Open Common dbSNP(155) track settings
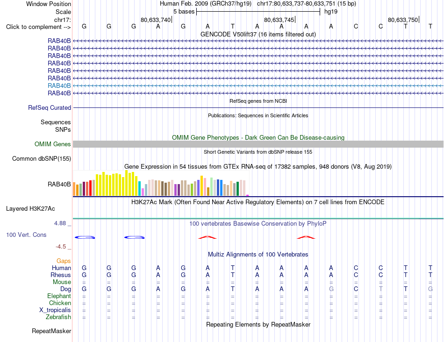The height and width of the screenshot is (342, 444). (42, 158)
